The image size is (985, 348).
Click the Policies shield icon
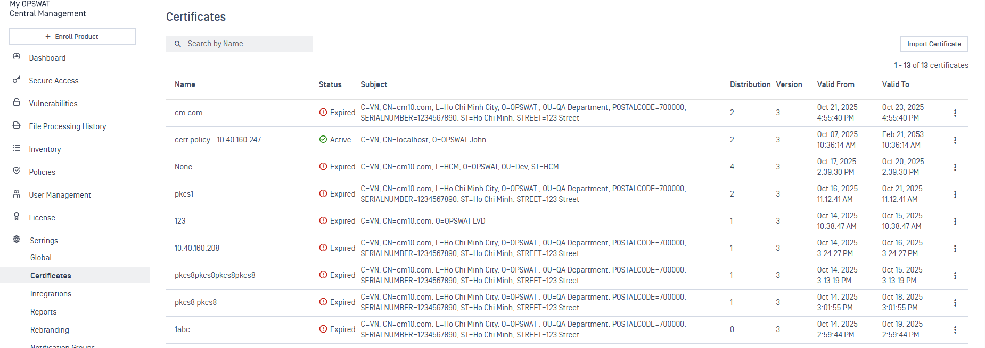coord(17,171)
